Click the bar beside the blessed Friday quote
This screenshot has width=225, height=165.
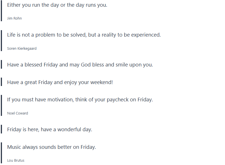click(1, 64)
